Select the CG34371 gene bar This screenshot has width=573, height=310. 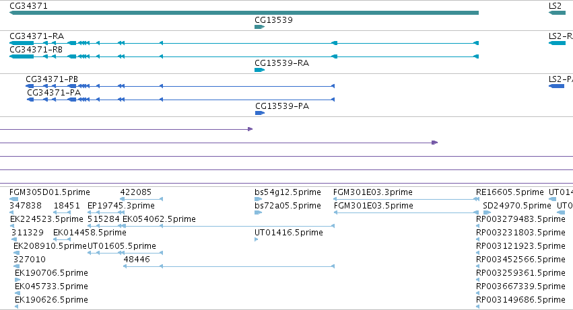click(244, 13)
